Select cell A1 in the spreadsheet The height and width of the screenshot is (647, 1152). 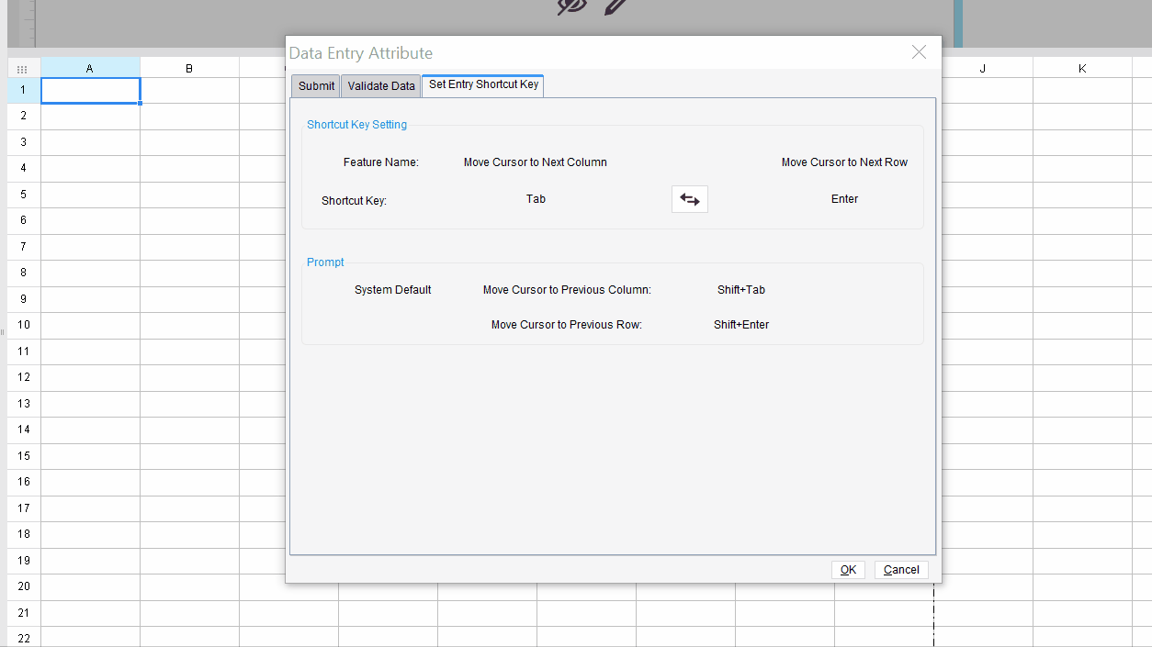click(x=89, y=90)
